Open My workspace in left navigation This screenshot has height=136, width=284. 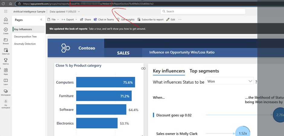(x=6, y=104)
